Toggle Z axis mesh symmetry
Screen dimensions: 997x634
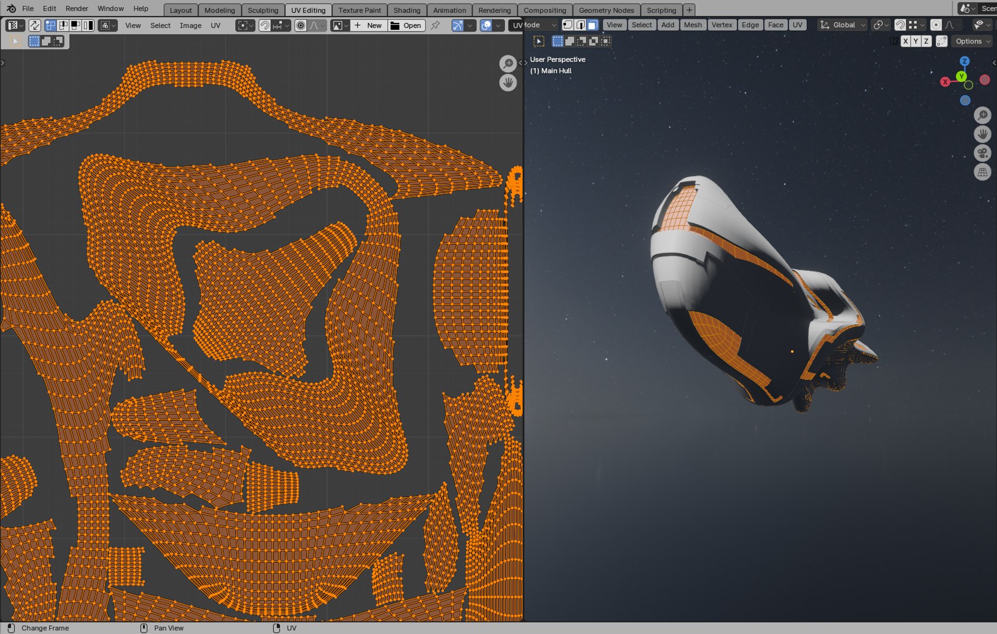click(x=926, y=41)
